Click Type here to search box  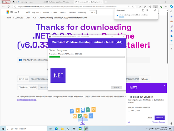point(26,129)
